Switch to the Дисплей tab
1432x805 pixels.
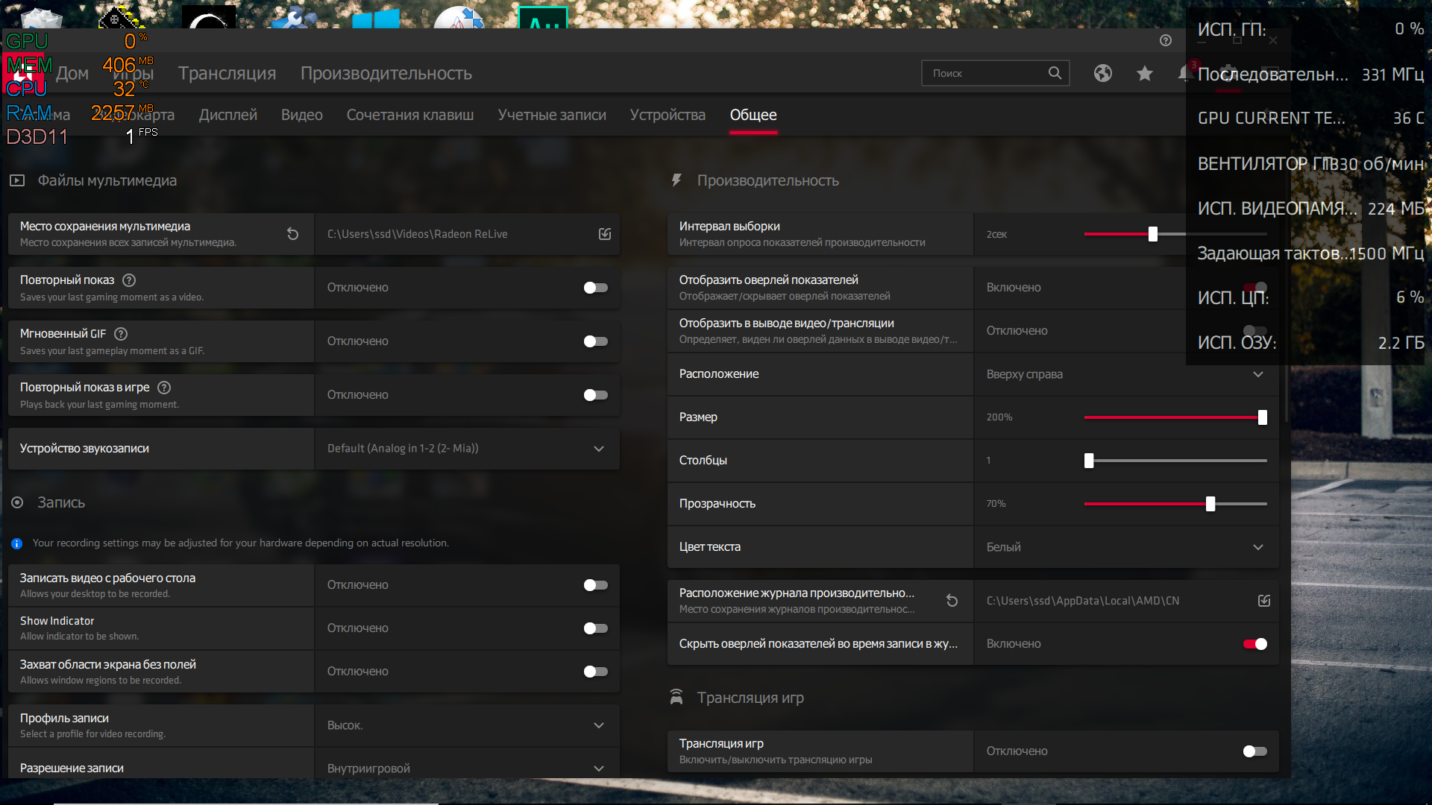click(227, 115)
